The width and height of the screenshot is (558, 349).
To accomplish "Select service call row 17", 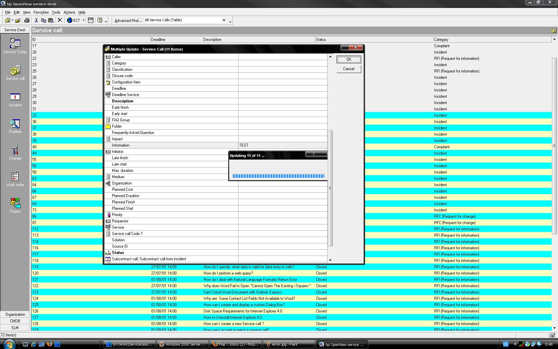I will 292,46.
